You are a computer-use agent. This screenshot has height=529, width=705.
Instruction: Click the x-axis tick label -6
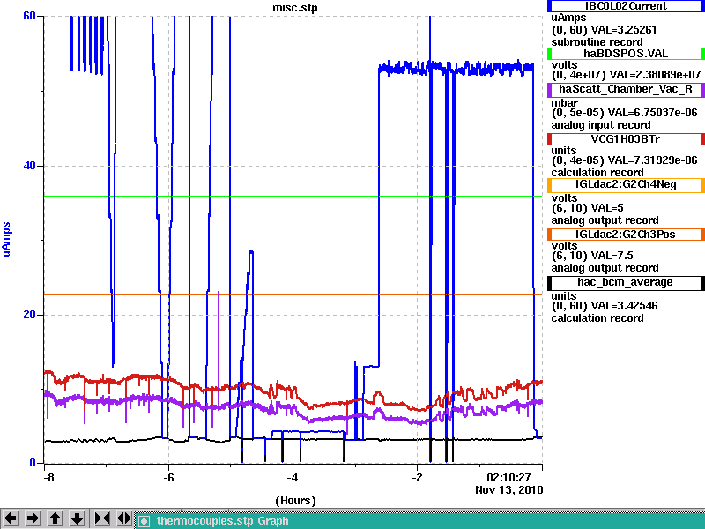[168, 477]
